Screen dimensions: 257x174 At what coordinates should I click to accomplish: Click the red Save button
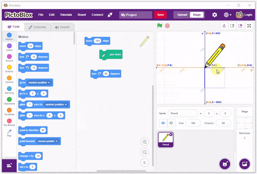coord(160,15)
